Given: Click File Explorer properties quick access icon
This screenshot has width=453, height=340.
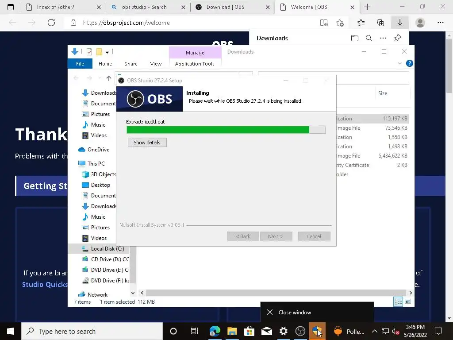Looking at the screenshot, I should [89, 52].
